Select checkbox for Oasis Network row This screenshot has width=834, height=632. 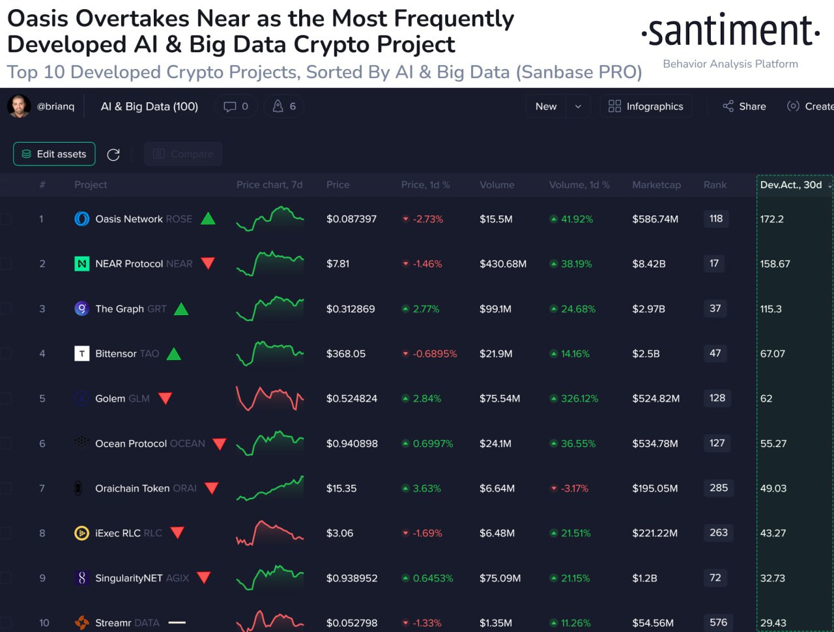pos(6,219)
